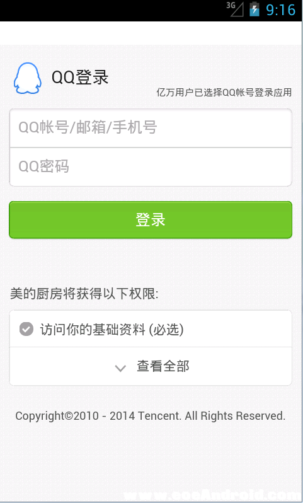This screenshot has width=303, height=503.
Task: Tap the 3G signal strength icon
Action: [235, 9]
